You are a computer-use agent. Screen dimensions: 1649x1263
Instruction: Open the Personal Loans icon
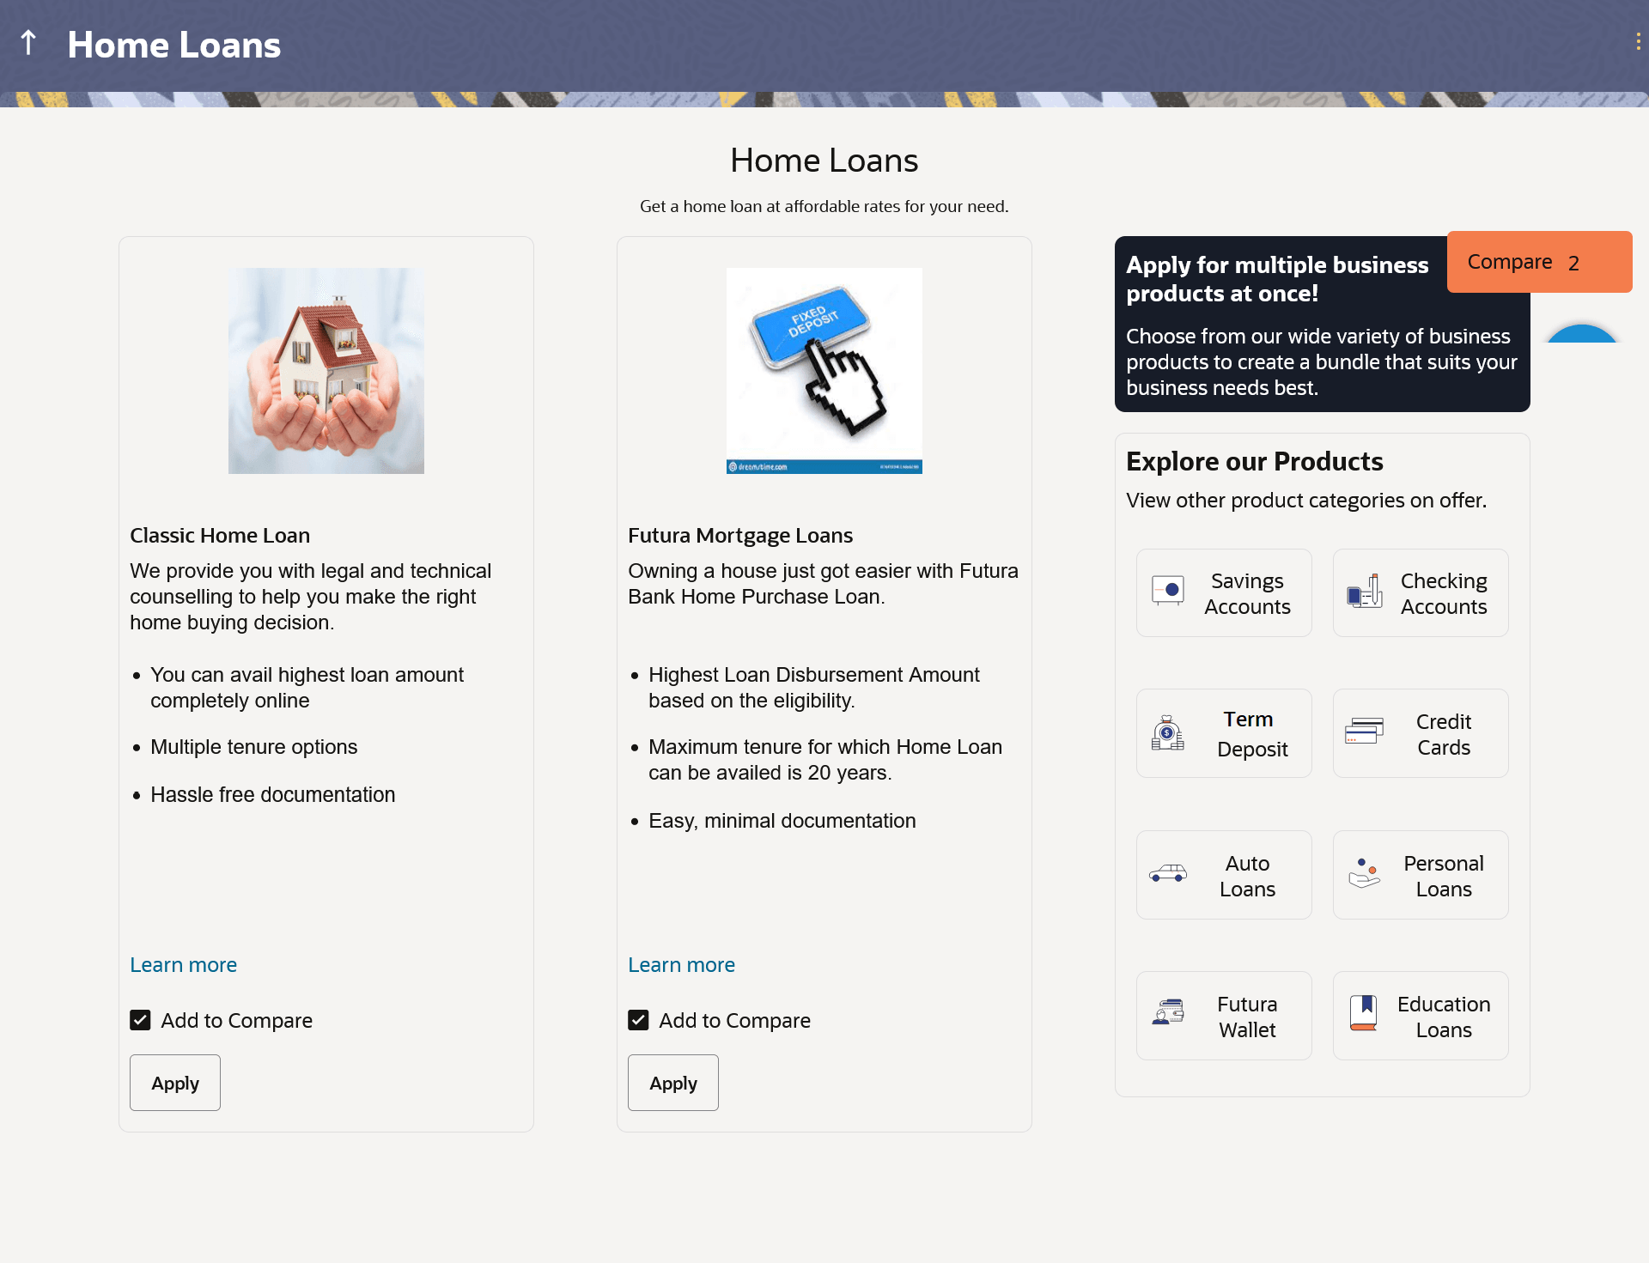click(x=1364, y=874)
